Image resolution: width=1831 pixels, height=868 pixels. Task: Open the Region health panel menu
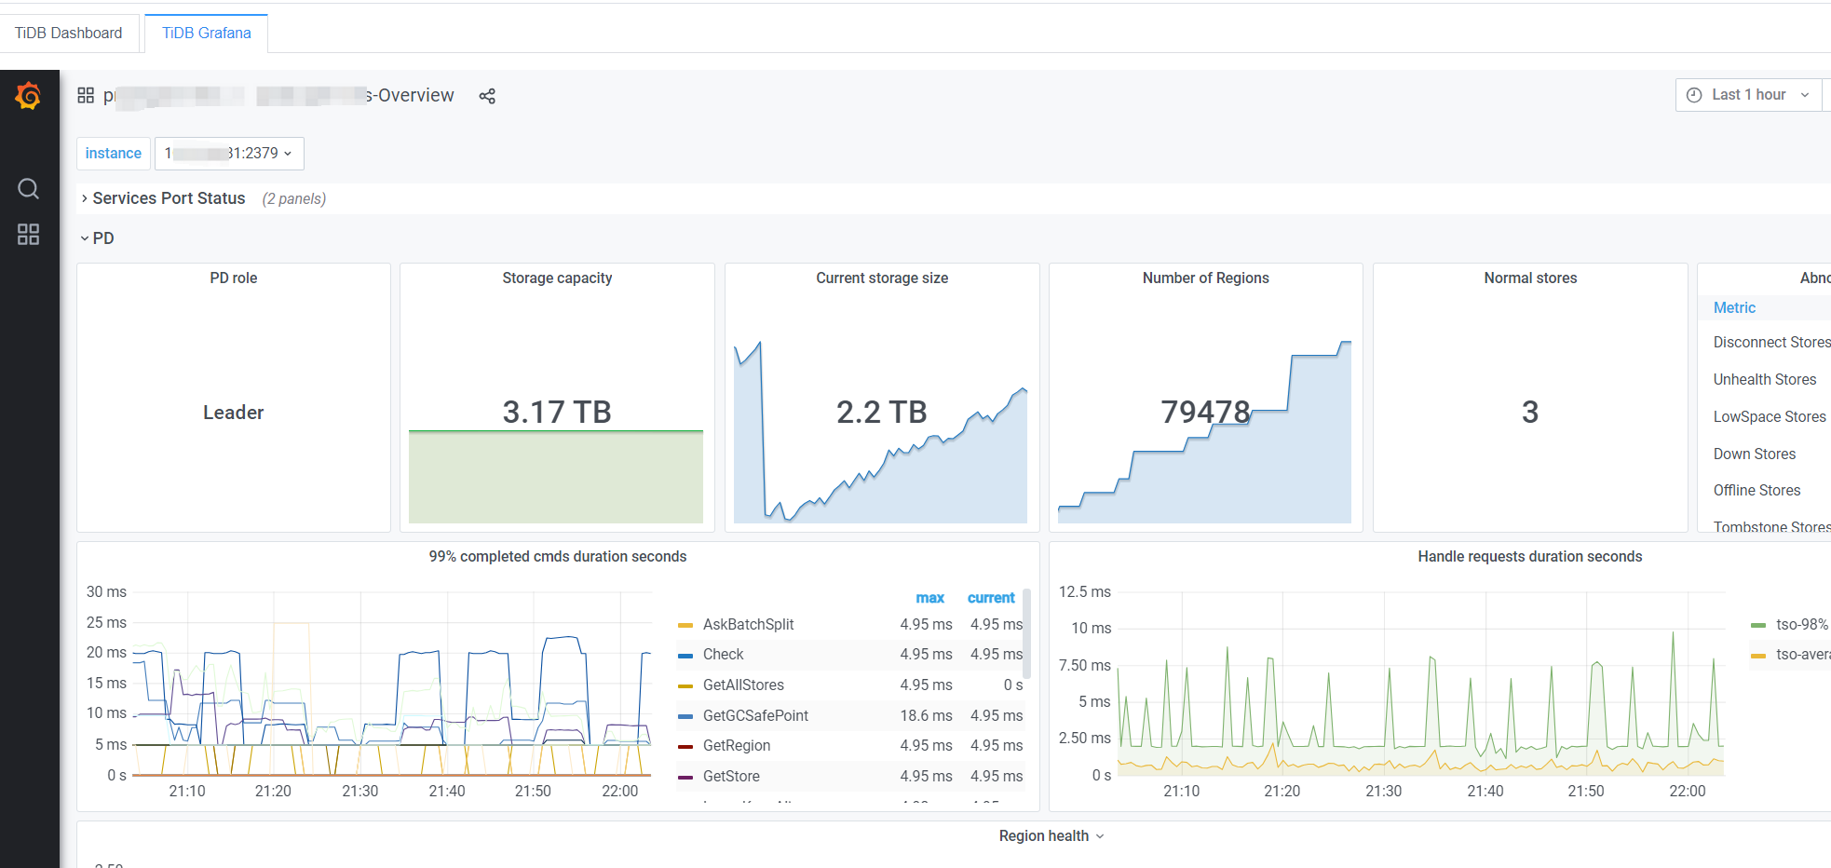(x=1051, y=836)
